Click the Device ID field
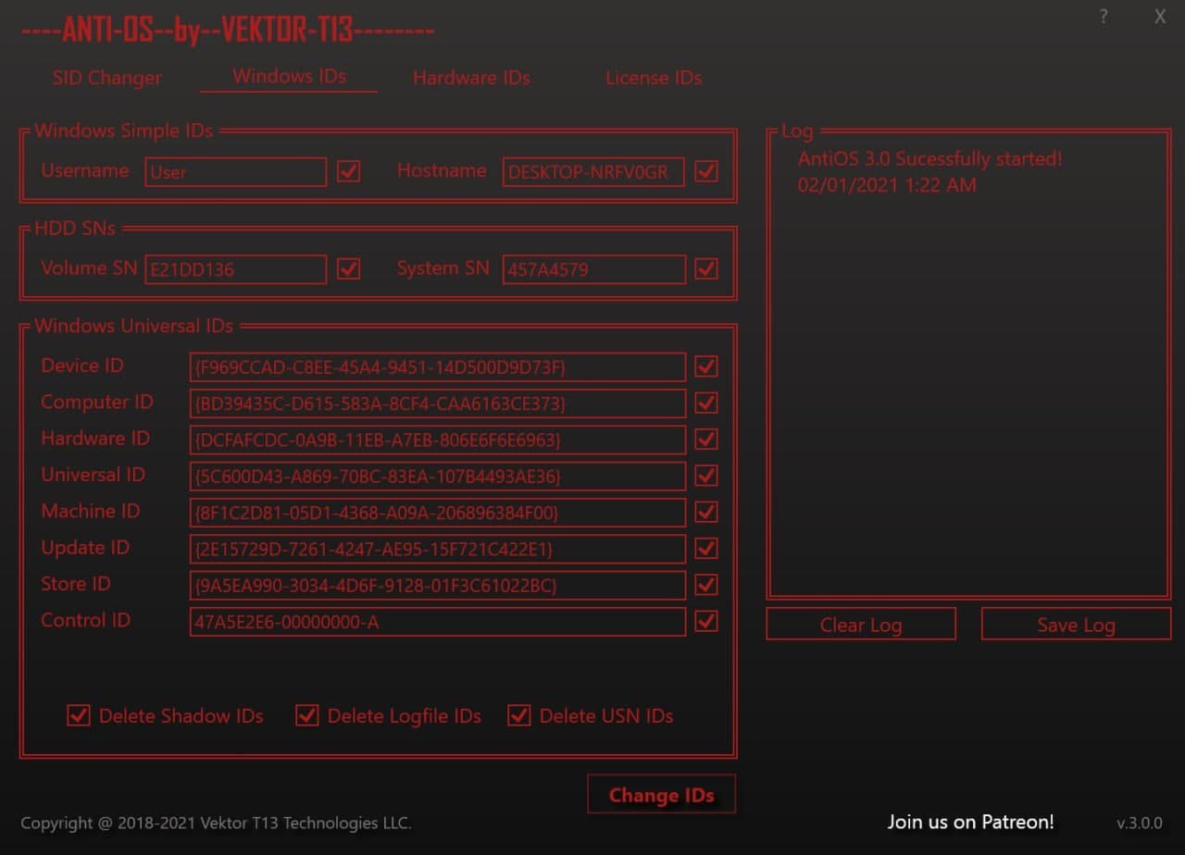Screen dimensions: 1185x855 tap(438, 366)
